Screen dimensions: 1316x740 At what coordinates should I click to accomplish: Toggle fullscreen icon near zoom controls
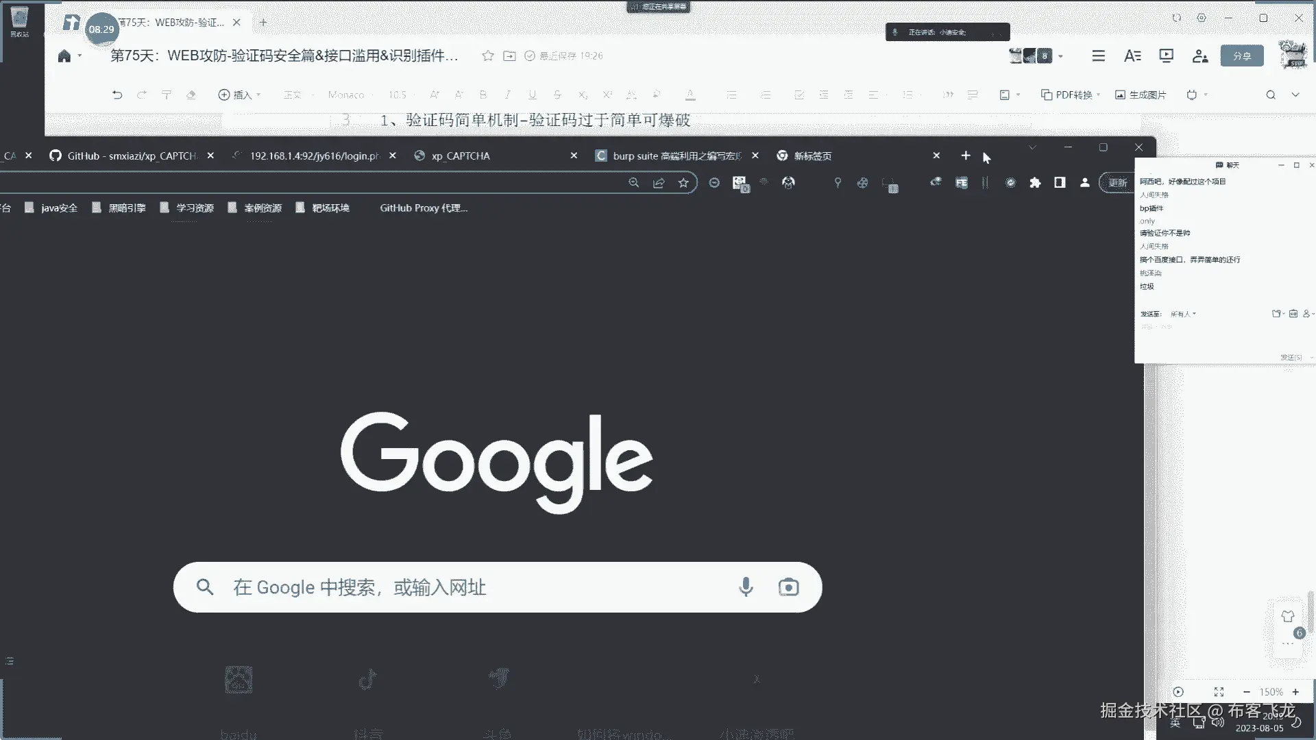[x=1219, y=692]
